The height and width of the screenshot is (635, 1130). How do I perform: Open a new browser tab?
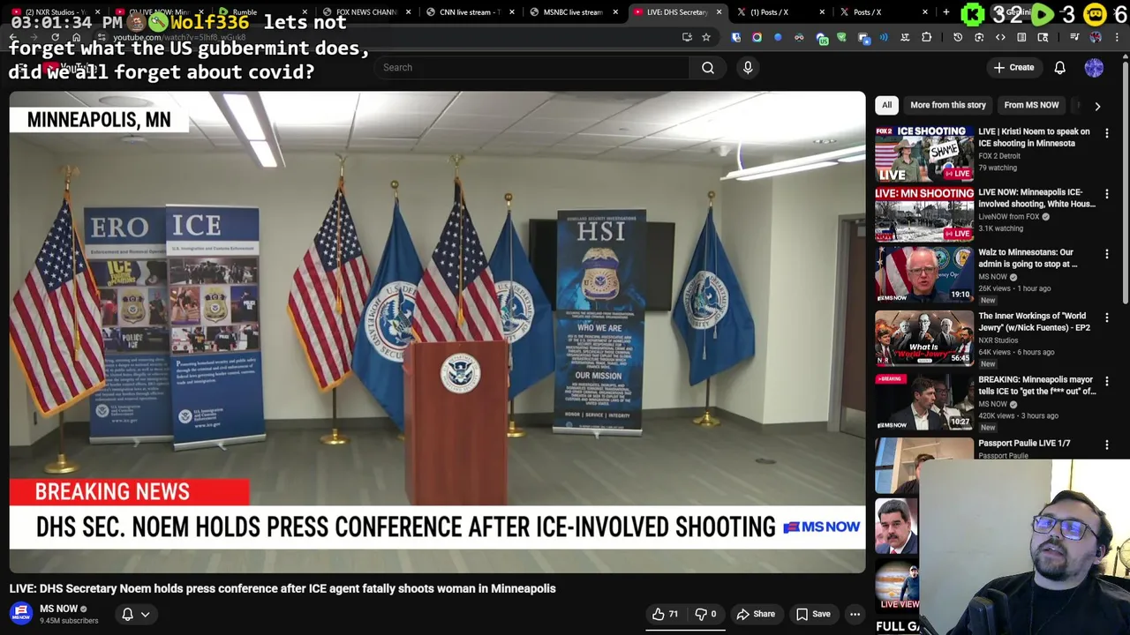point(945,12)
